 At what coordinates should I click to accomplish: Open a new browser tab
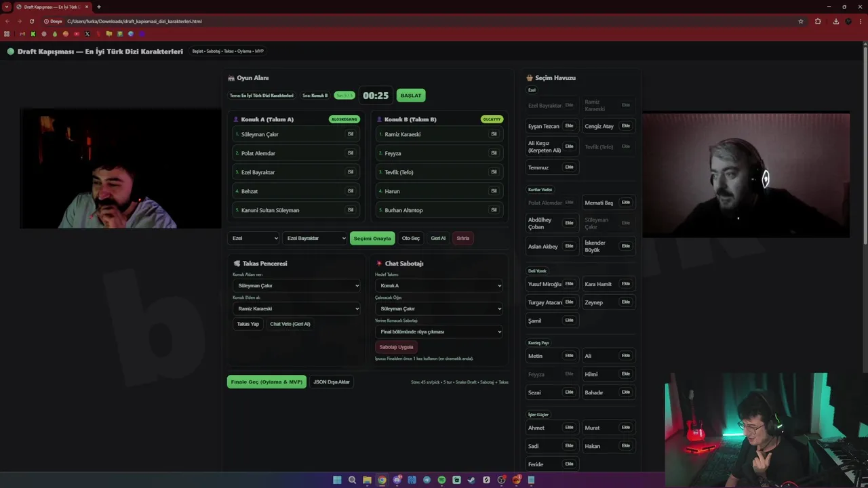click(x=99, y=7)
